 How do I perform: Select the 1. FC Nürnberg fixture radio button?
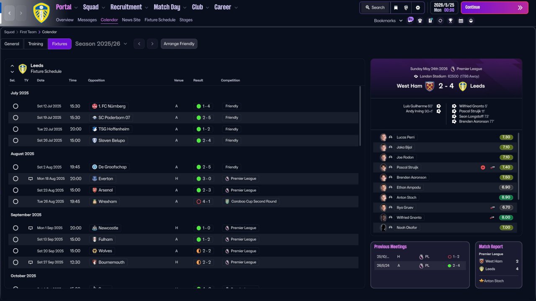click(x=15, y=106)
